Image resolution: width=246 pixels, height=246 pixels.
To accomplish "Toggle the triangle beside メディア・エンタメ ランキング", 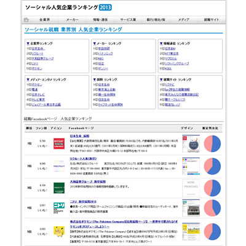I will click(x=28, y=79).
